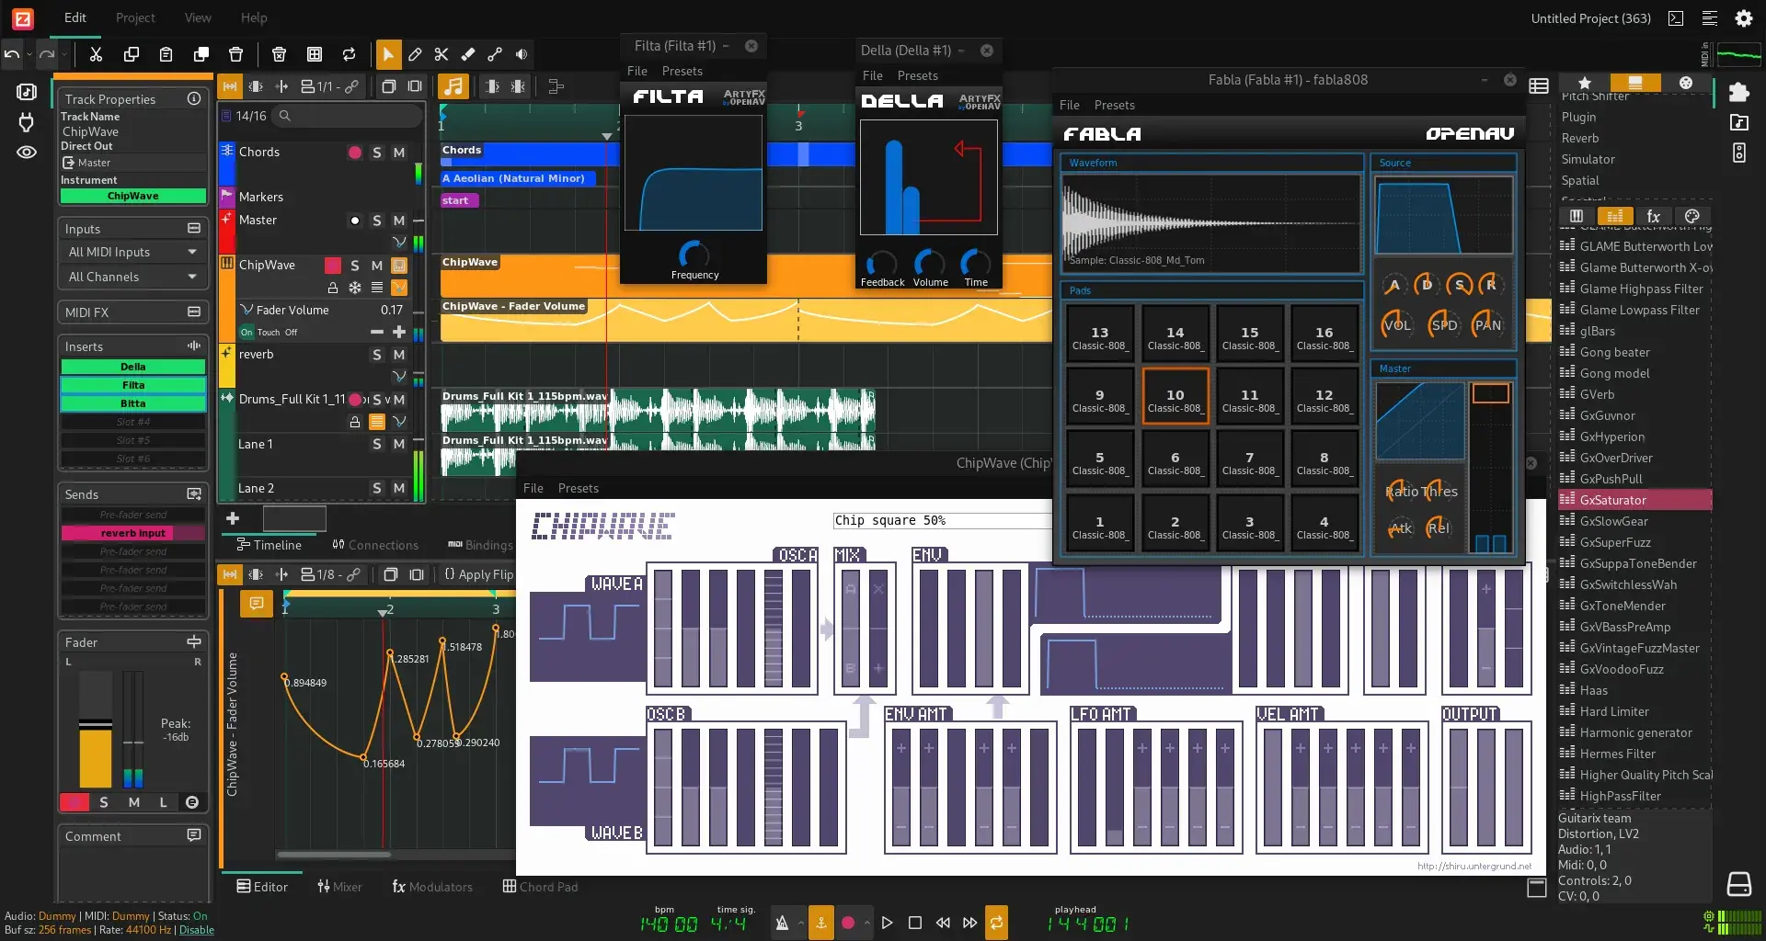Click the Undo arrow icon
Screen dimensions: 1766x941
click(x=12, y=55)
